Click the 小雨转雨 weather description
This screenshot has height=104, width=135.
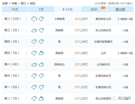pos(59,19)
